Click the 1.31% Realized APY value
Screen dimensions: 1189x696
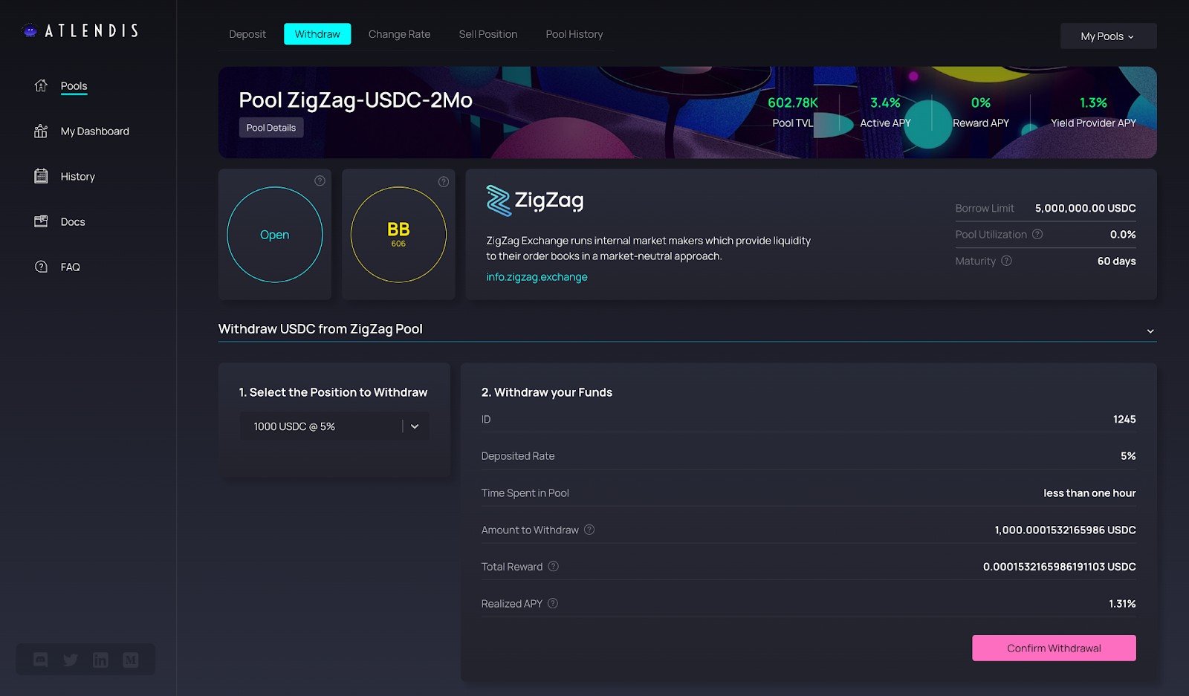point(1122,604)
